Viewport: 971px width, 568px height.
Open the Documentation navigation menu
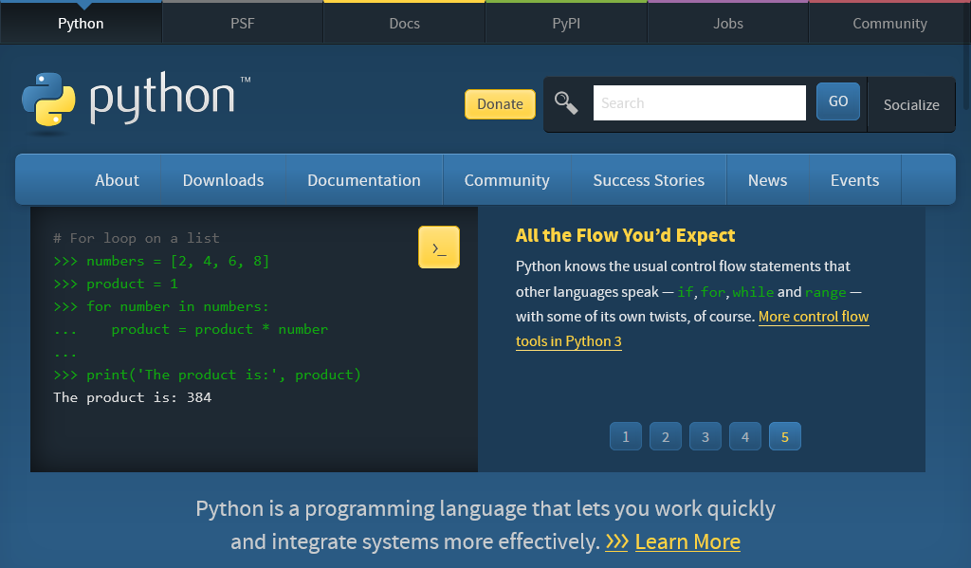(x=364, y=180)
